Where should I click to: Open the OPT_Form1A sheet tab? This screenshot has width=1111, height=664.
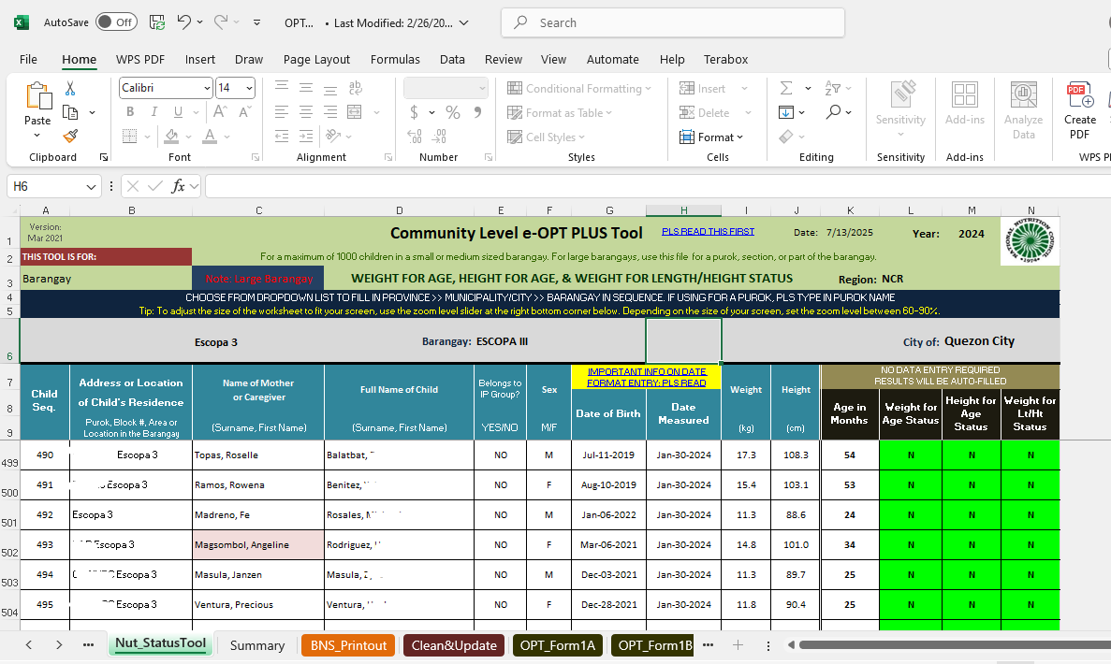558,645
